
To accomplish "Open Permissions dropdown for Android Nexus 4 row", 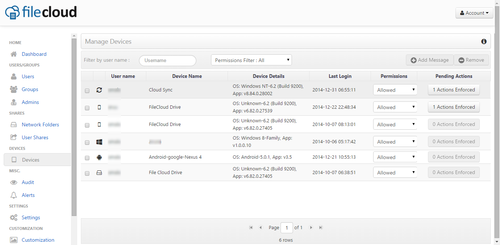I will (x=395, y=157).
